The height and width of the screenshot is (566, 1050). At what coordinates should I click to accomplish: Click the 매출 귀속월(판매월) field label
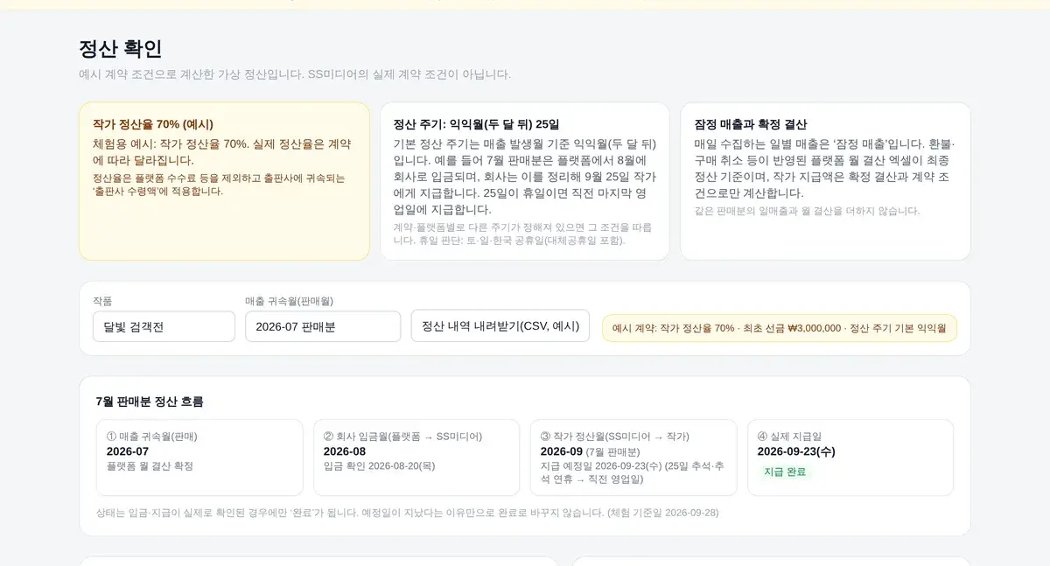point(289,301)
